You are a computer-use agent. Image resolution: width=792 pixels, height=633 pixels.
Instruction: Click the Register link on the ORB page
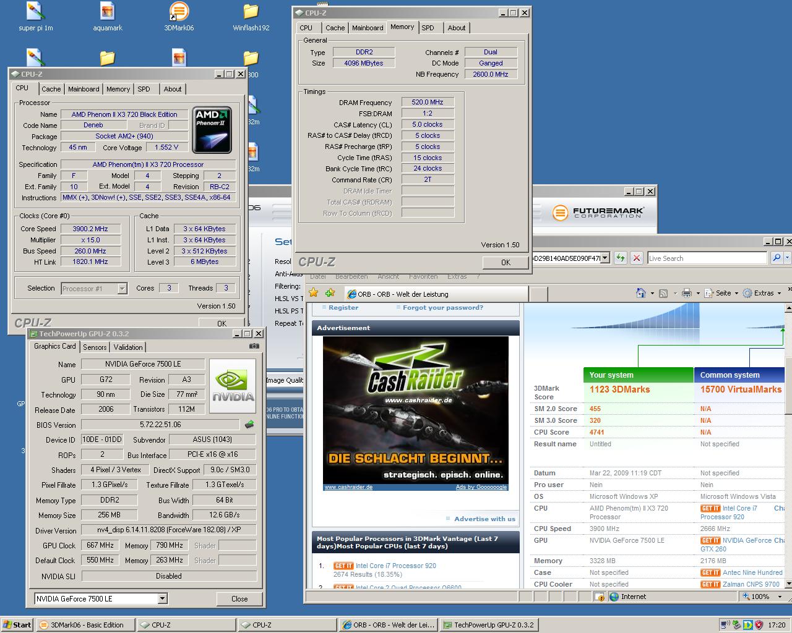coord(343,307)
